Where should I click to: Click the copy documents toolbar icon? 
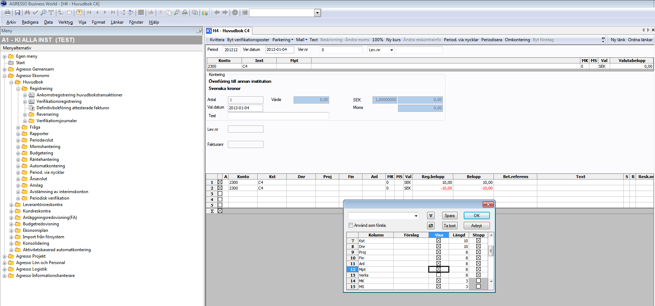[169, 13]
